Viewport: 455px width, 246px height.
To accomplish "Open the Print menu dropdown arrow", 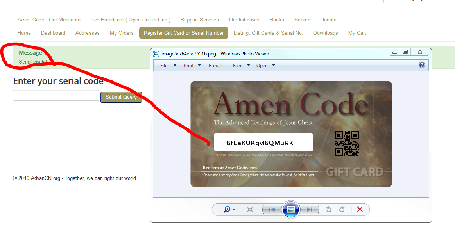I will 199,66.
